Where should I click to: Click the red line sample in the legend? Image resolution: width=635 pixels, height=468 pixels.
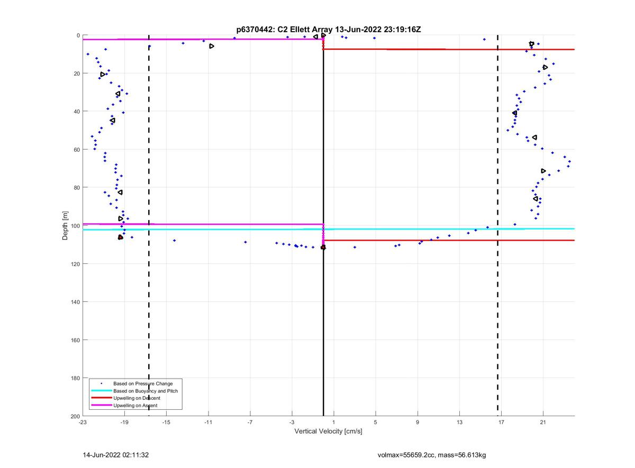coord(101,398)
